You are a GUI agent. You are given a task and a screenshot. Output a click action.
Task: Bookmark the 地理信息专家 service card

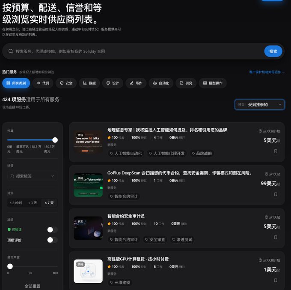pyautogui.click(x=276, y=151)
